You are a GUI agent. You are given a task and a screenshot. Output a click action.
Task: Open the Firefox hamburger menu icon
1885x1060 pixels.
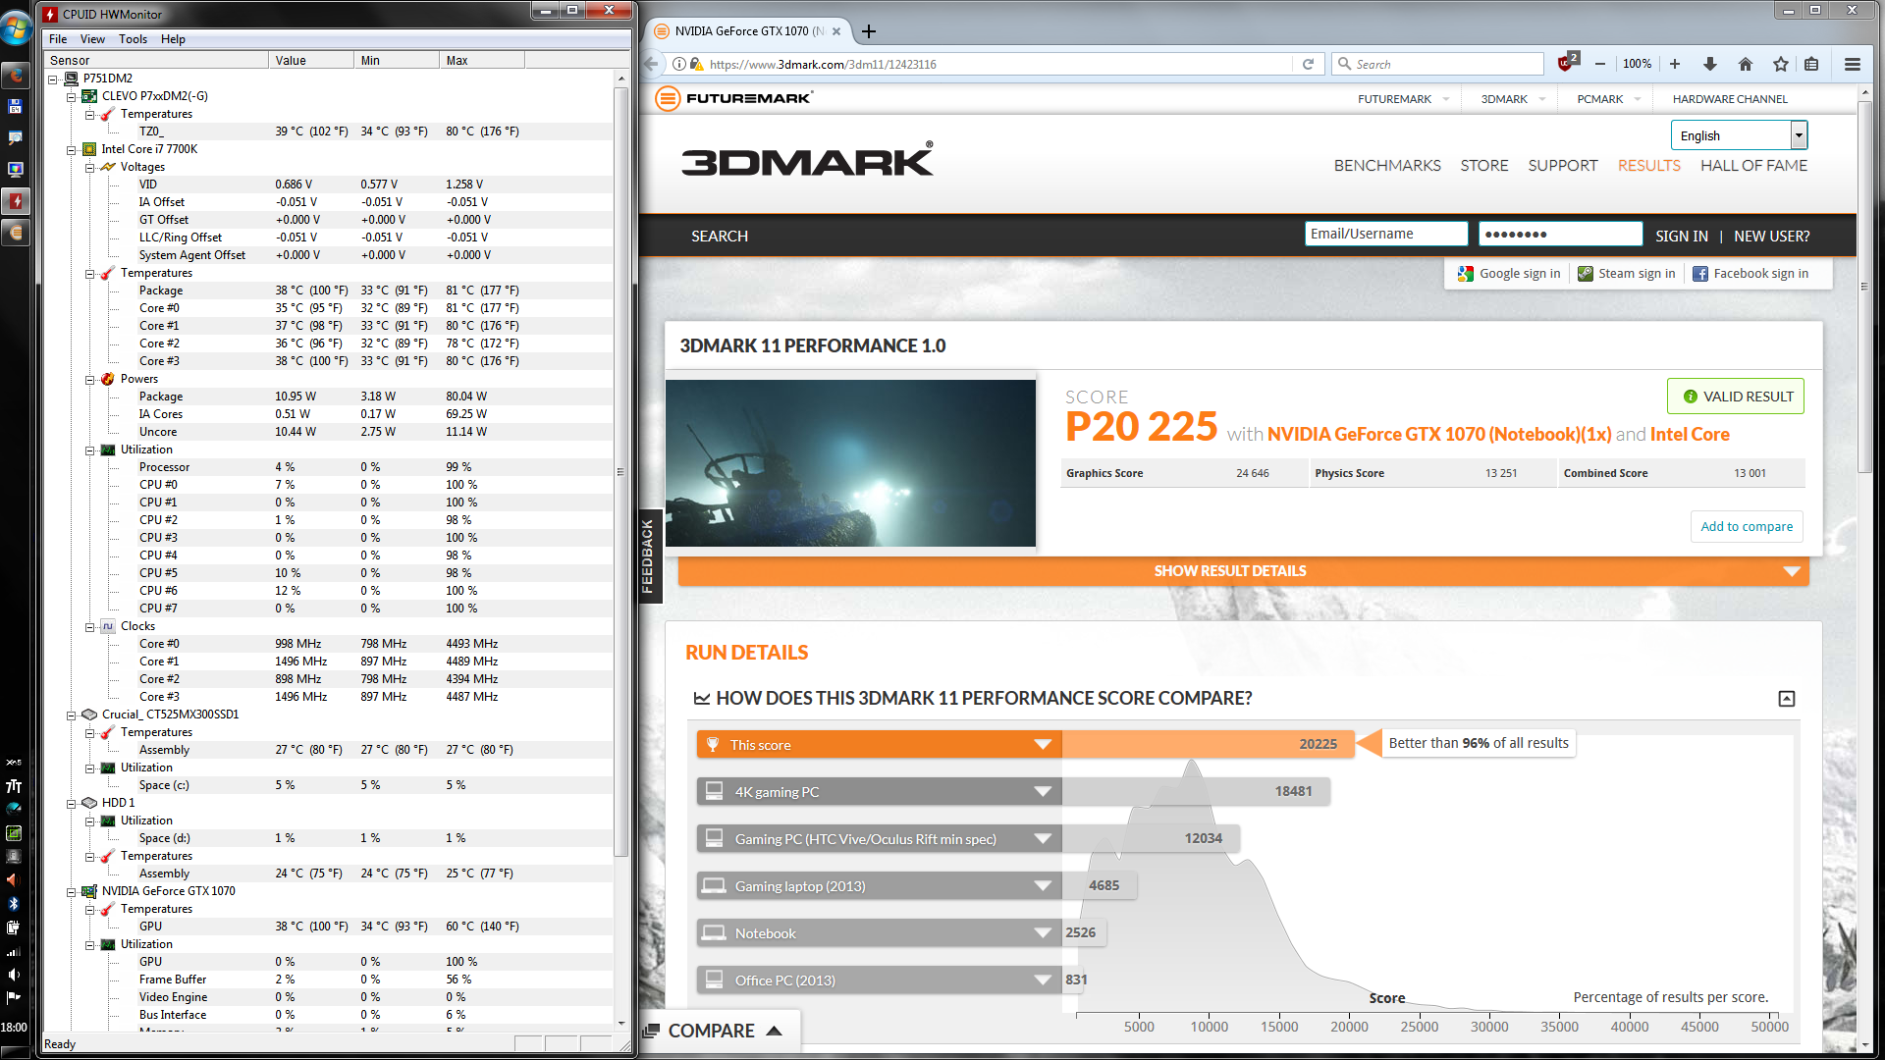coord(1852,64)
